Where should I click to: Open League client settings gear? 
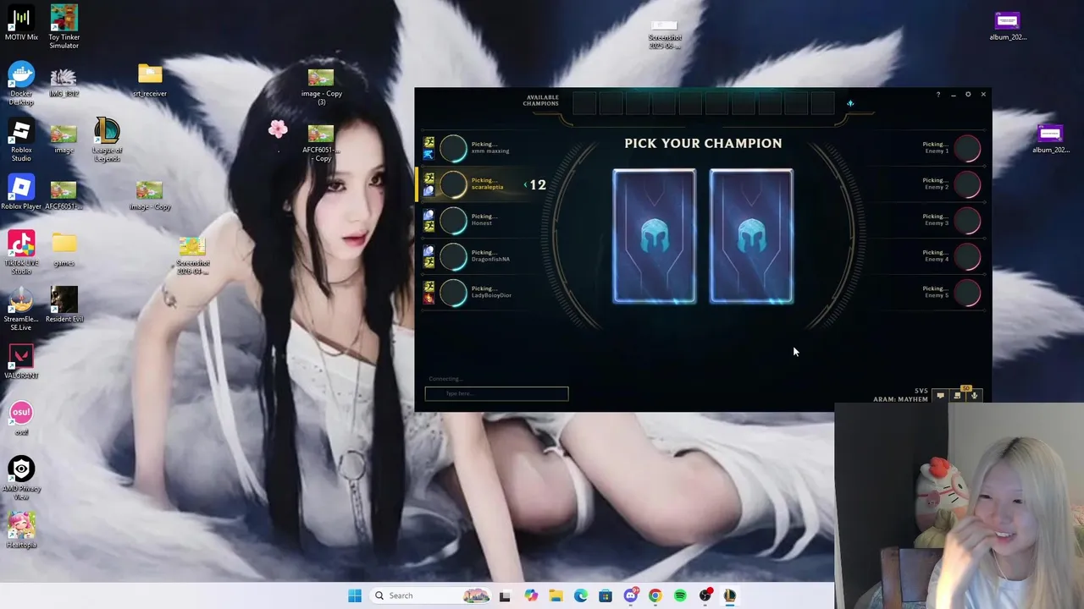pyautogui.click(x=968, y=95)
